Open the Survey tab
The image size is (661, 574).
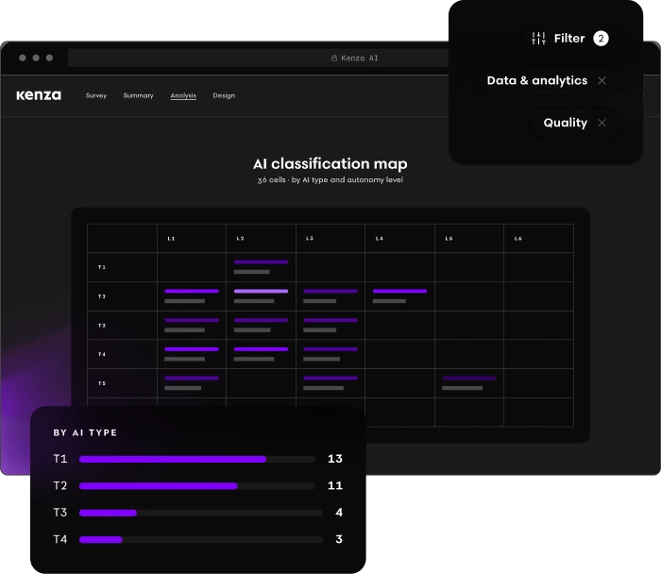96,95
